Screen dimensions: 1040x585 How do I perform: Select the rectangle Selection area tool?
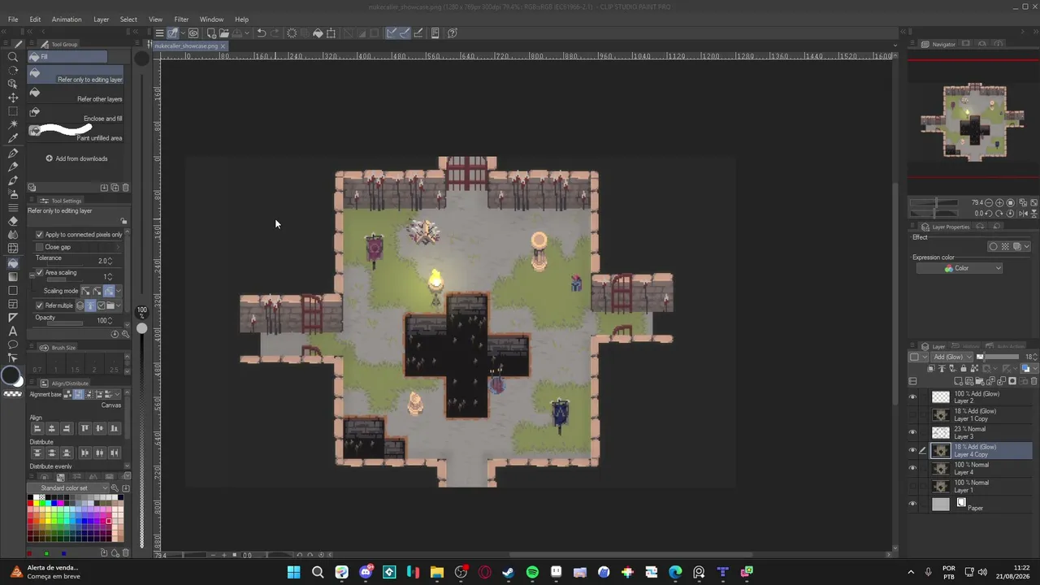point(13,111)
